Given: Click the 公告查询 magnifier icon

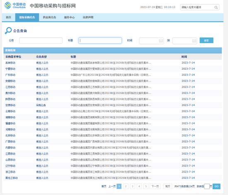Looking at the screenshot, I should pos(8,31).
